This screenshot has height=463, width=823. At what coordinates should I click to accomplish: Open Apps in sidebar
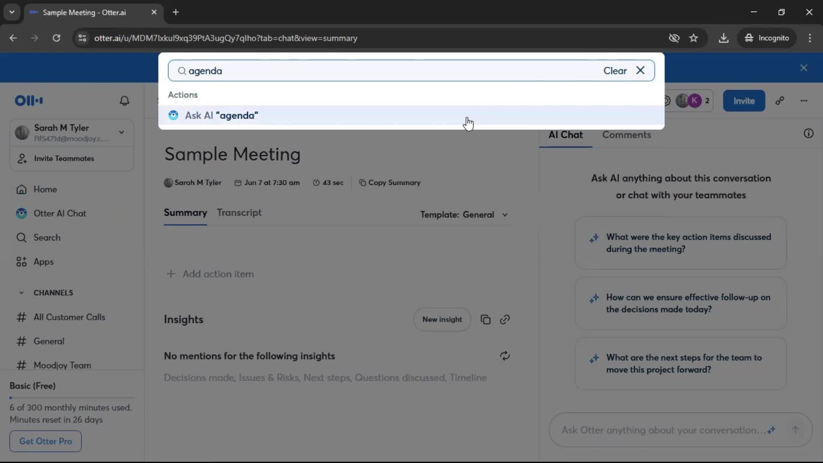43,262
